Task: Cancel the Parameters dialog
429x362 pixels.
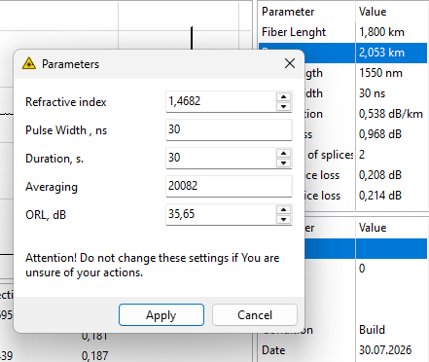Action: (x=255, y=314)
